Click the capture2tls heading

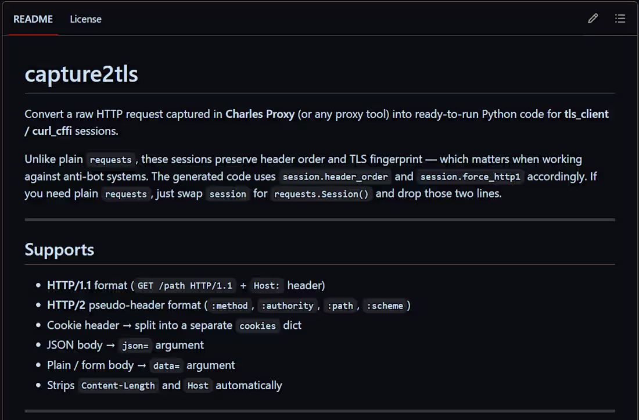click(81, 74)
